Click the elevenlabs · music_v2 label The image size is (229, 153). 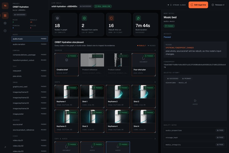tap(176, 83)
